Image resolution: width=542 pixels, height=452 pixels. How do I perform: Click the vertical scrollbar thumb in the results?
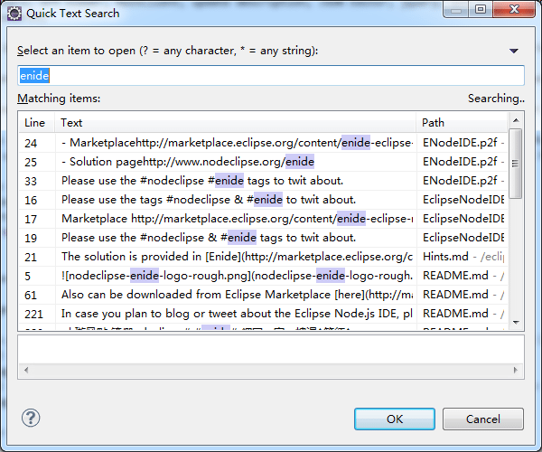tap(516, 164)
